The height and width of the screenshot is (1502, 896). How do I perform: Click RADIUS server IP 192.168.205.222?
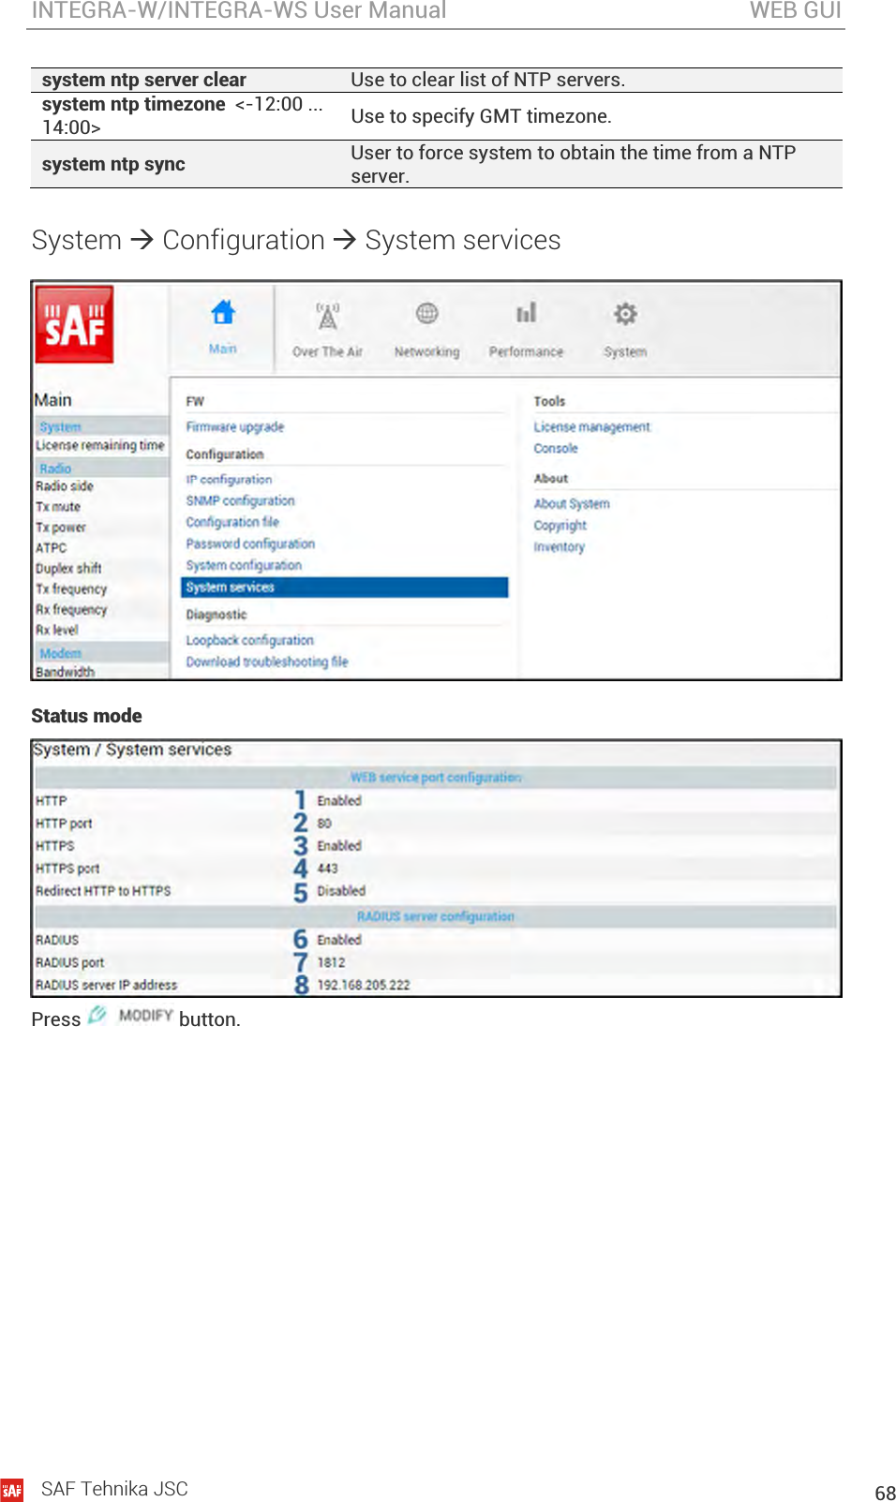coord(364,985)
